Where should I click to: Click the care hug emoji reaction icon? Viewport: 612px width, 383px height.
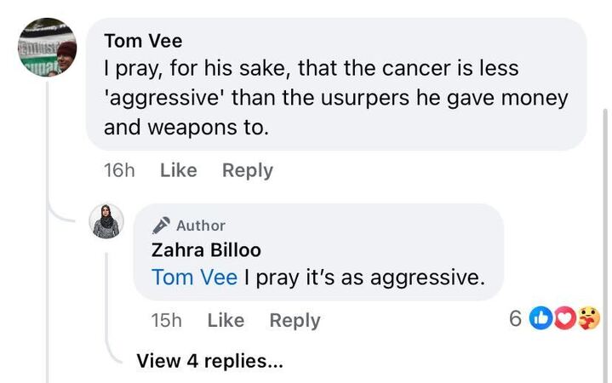(x=588, y=318)
